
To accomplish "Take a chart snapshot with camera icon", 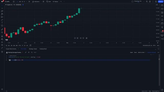I will [x=156, y=2].
